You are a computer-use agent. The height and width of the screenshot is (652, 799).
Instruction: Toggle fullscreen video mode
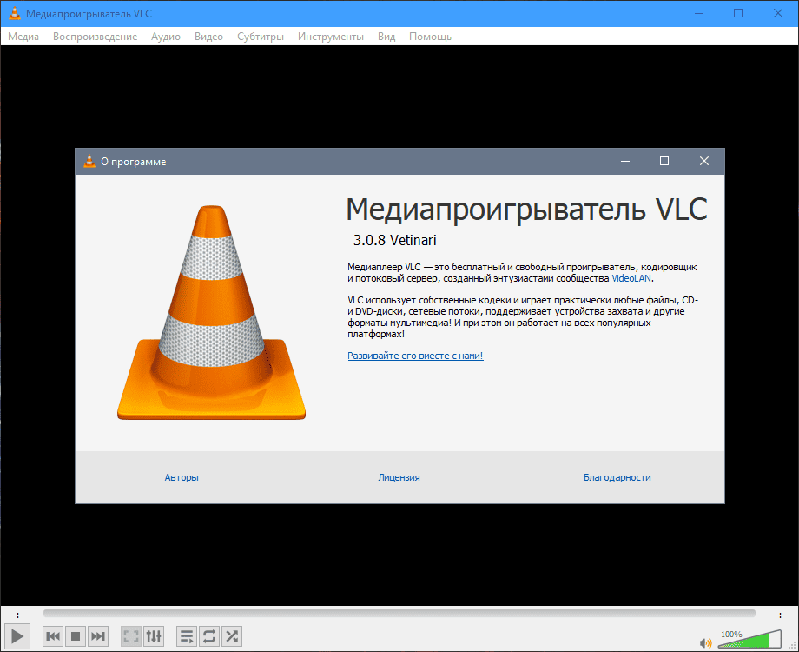tap(130, 636)
